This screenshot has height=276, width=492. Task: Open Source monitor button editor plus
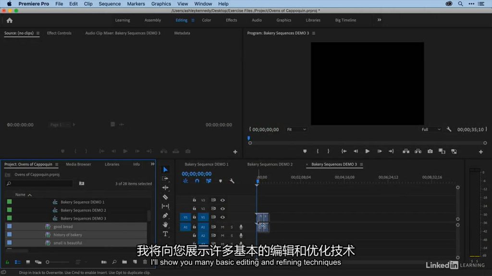click(x=235, y=152)
